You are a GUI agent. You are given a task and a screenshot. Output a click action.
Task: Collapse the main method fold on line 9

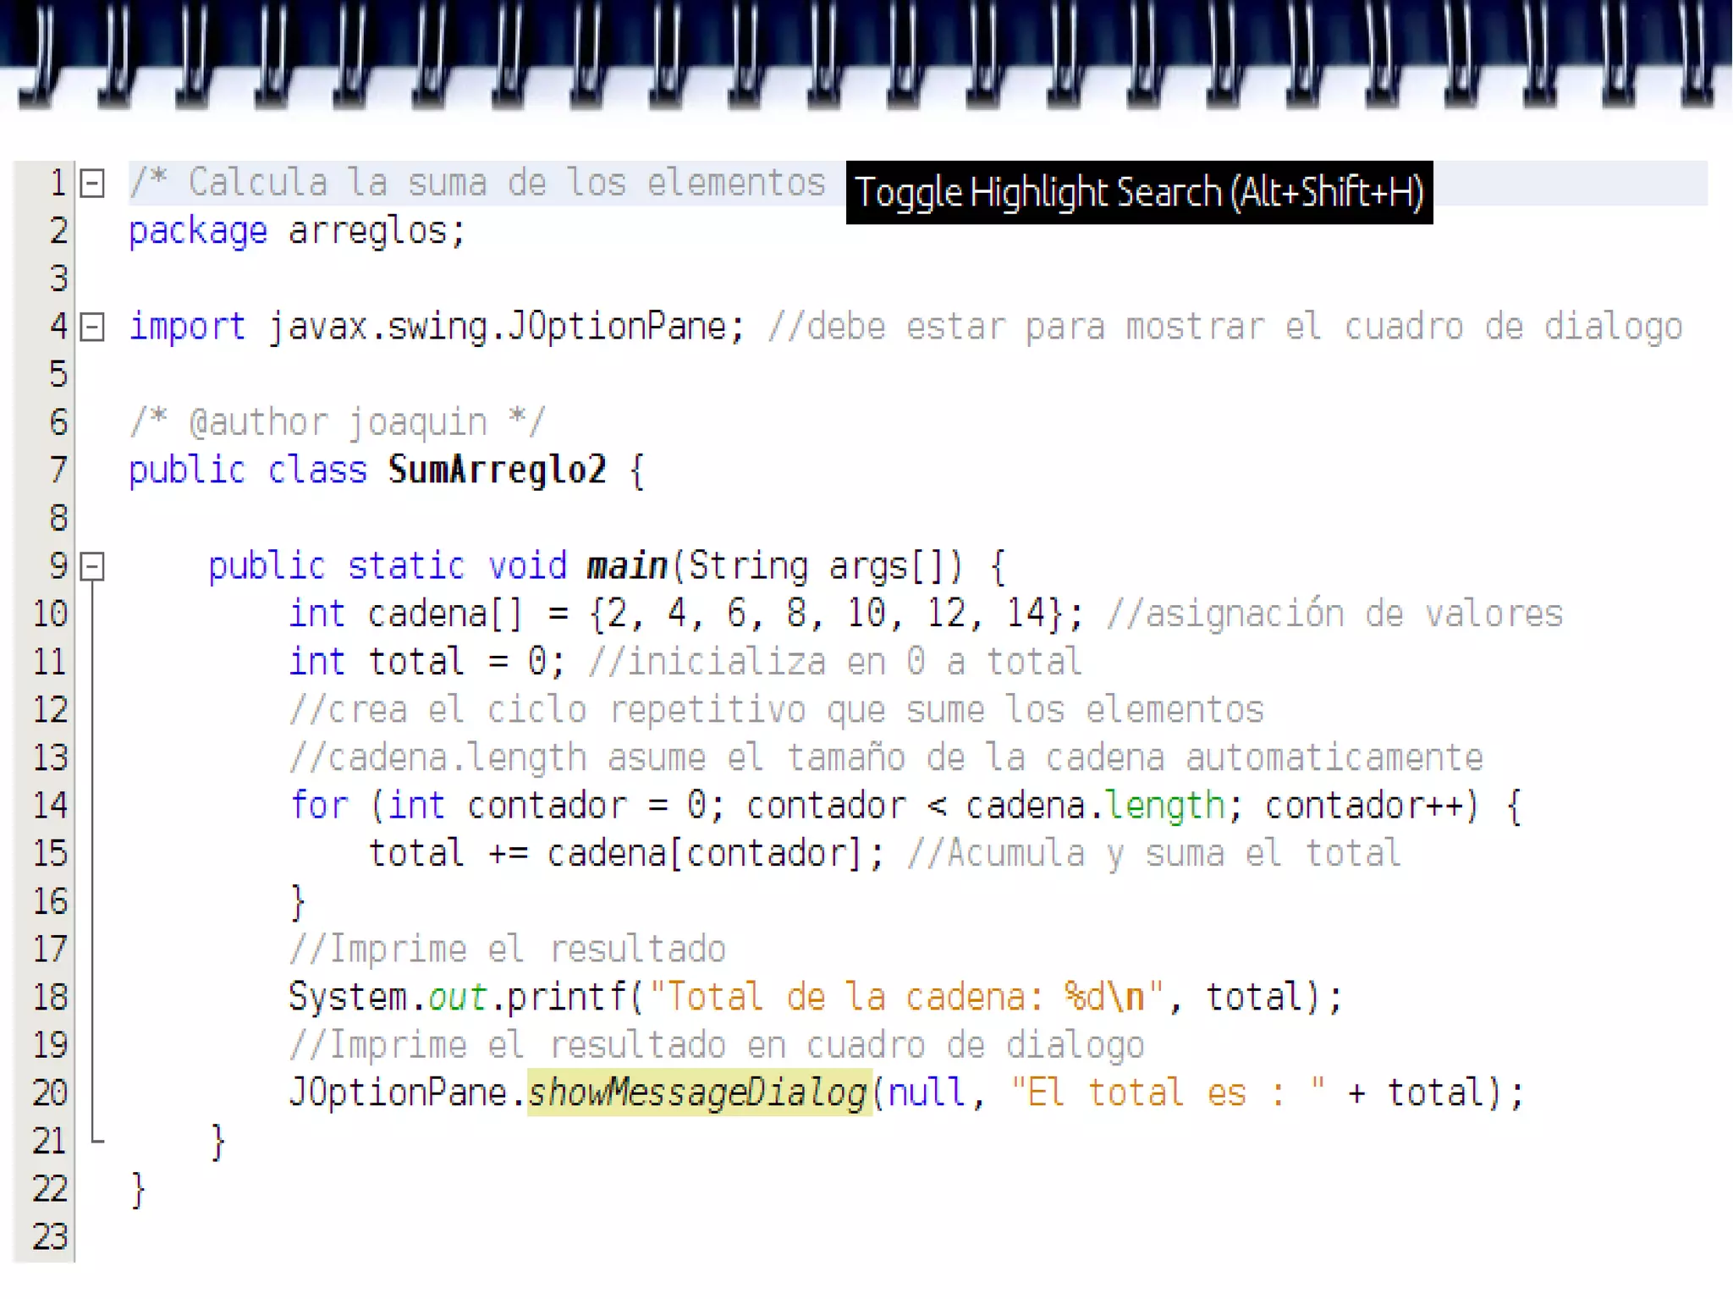click(x=92, y=567)
